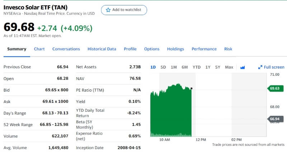Open the Options tab
287x153 pixels.
(x=152, y=49)
